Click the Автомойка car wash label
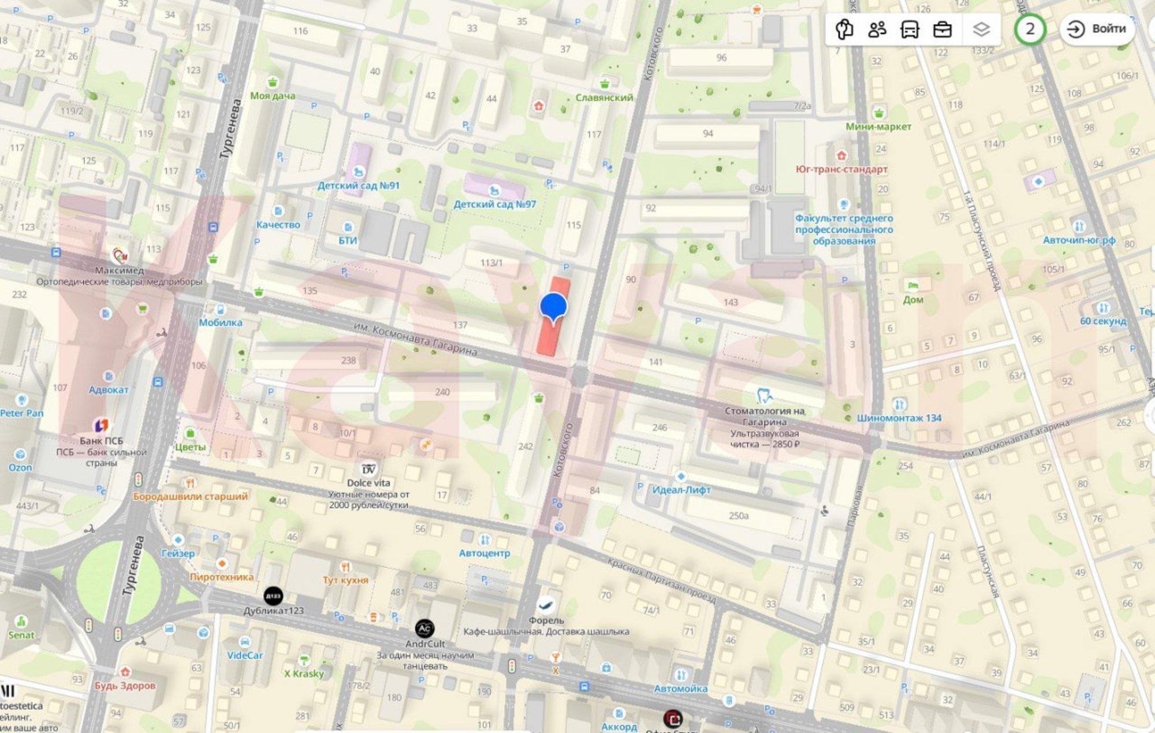The image size is (1155, 733). (x=681, y=689)
